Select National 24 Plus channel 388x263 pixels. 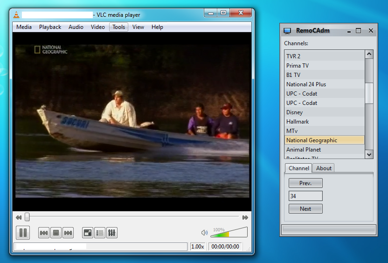(325, 84)
